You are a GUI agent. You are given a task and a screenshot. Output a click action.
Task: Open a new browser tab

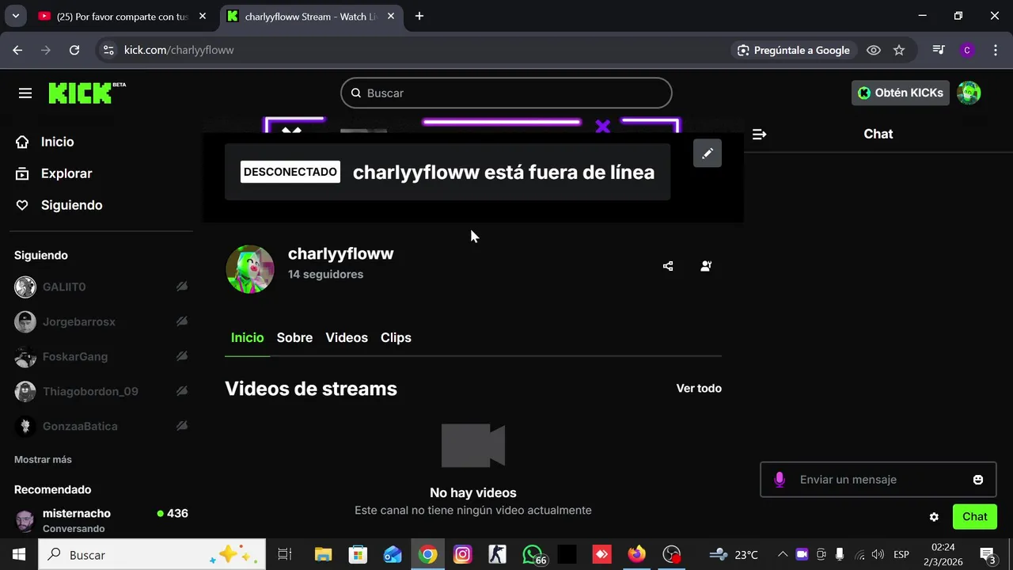pyautogui.click(x=419, y=16)
